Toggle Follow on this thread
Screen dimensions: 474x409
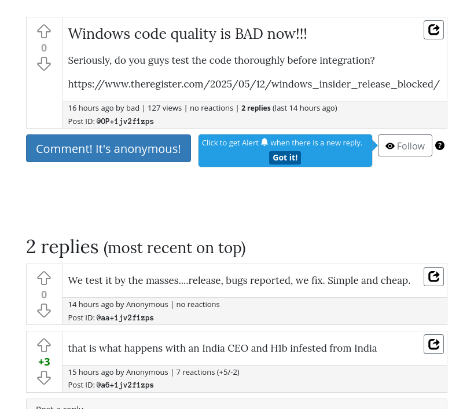pos(405,145)
